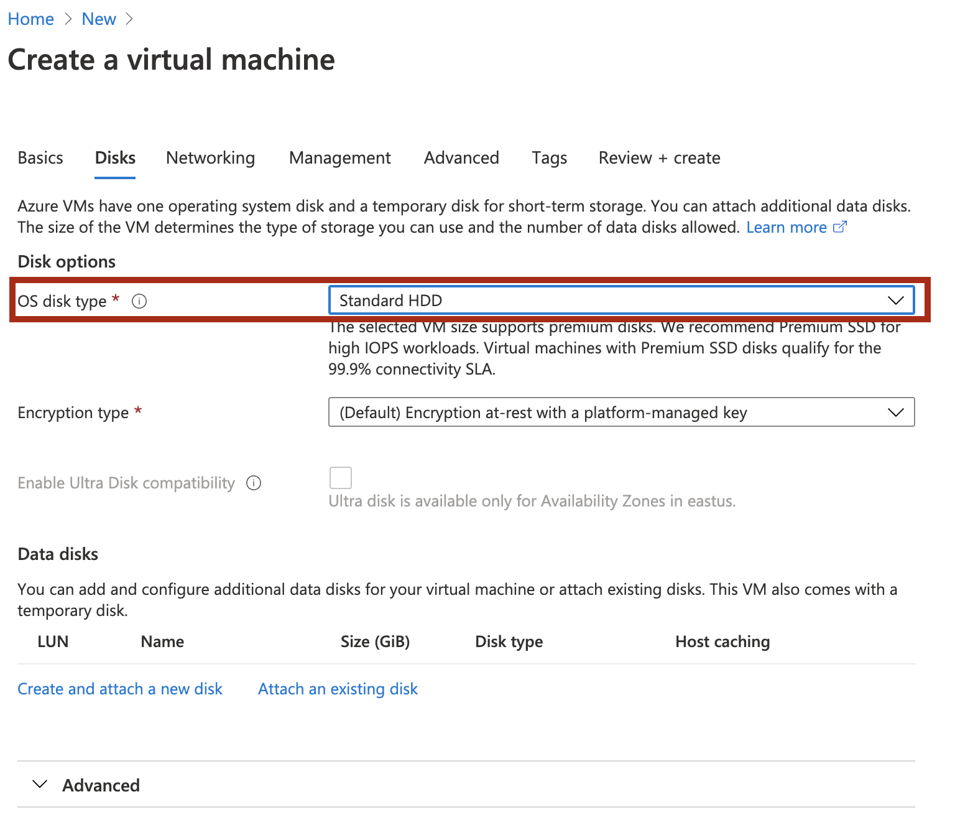The height and width of the screenshot is (835, 955).
Task: Click the LUN column header
Action: pos(53,641)
